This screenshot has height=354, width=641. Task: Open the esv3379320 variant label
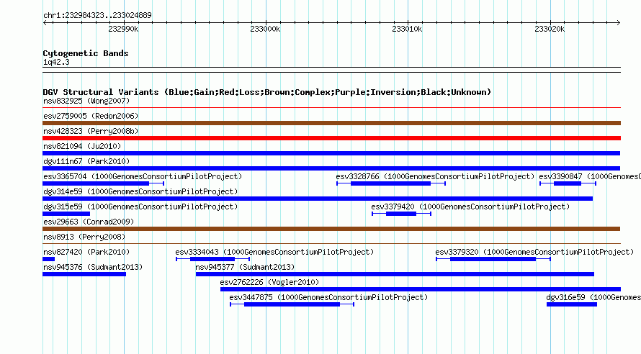tap(534, 252)
